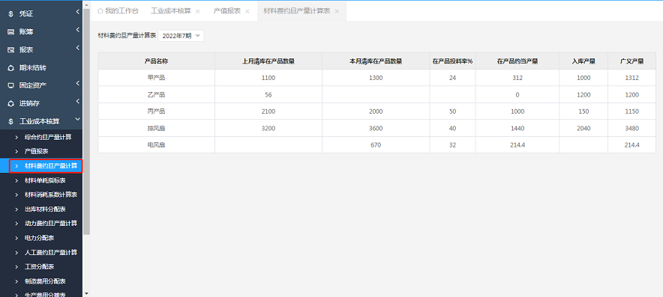Click the 报表 report icon
This screenshot has width=663, height=297.
(11, 50)
